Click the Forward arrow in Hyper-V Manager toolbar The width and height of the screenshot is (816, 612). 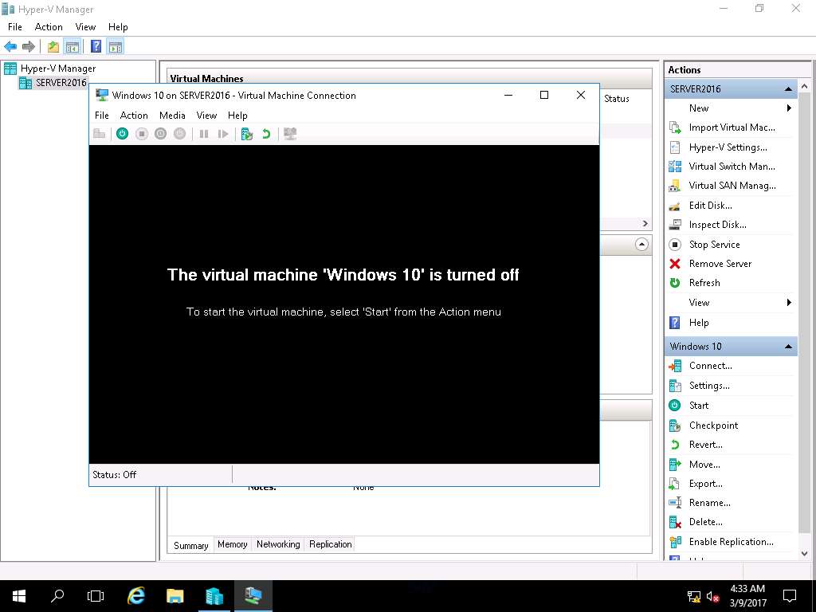29,46
